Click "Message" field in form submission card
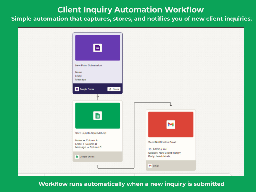 pyautogui.click(x=81, y=80)
